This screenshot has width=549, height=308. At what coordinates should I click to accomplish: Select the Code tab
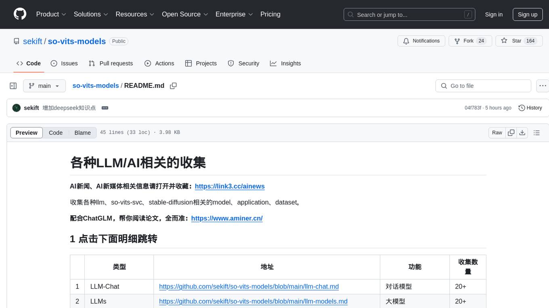tap(29, 63)
